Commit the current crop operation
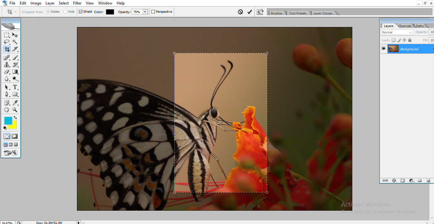Screen dimensions: 434x224 (x=250, y=12)
